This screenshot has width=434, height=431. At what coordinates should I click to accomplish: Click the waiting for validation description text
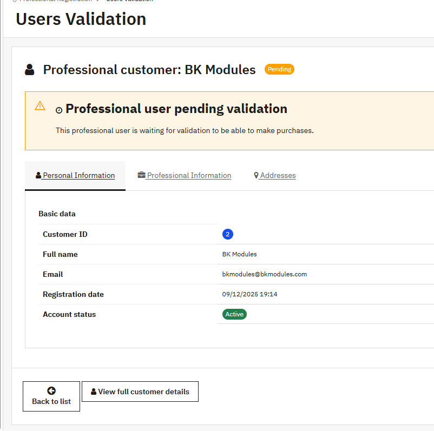[x=185, y=130]
